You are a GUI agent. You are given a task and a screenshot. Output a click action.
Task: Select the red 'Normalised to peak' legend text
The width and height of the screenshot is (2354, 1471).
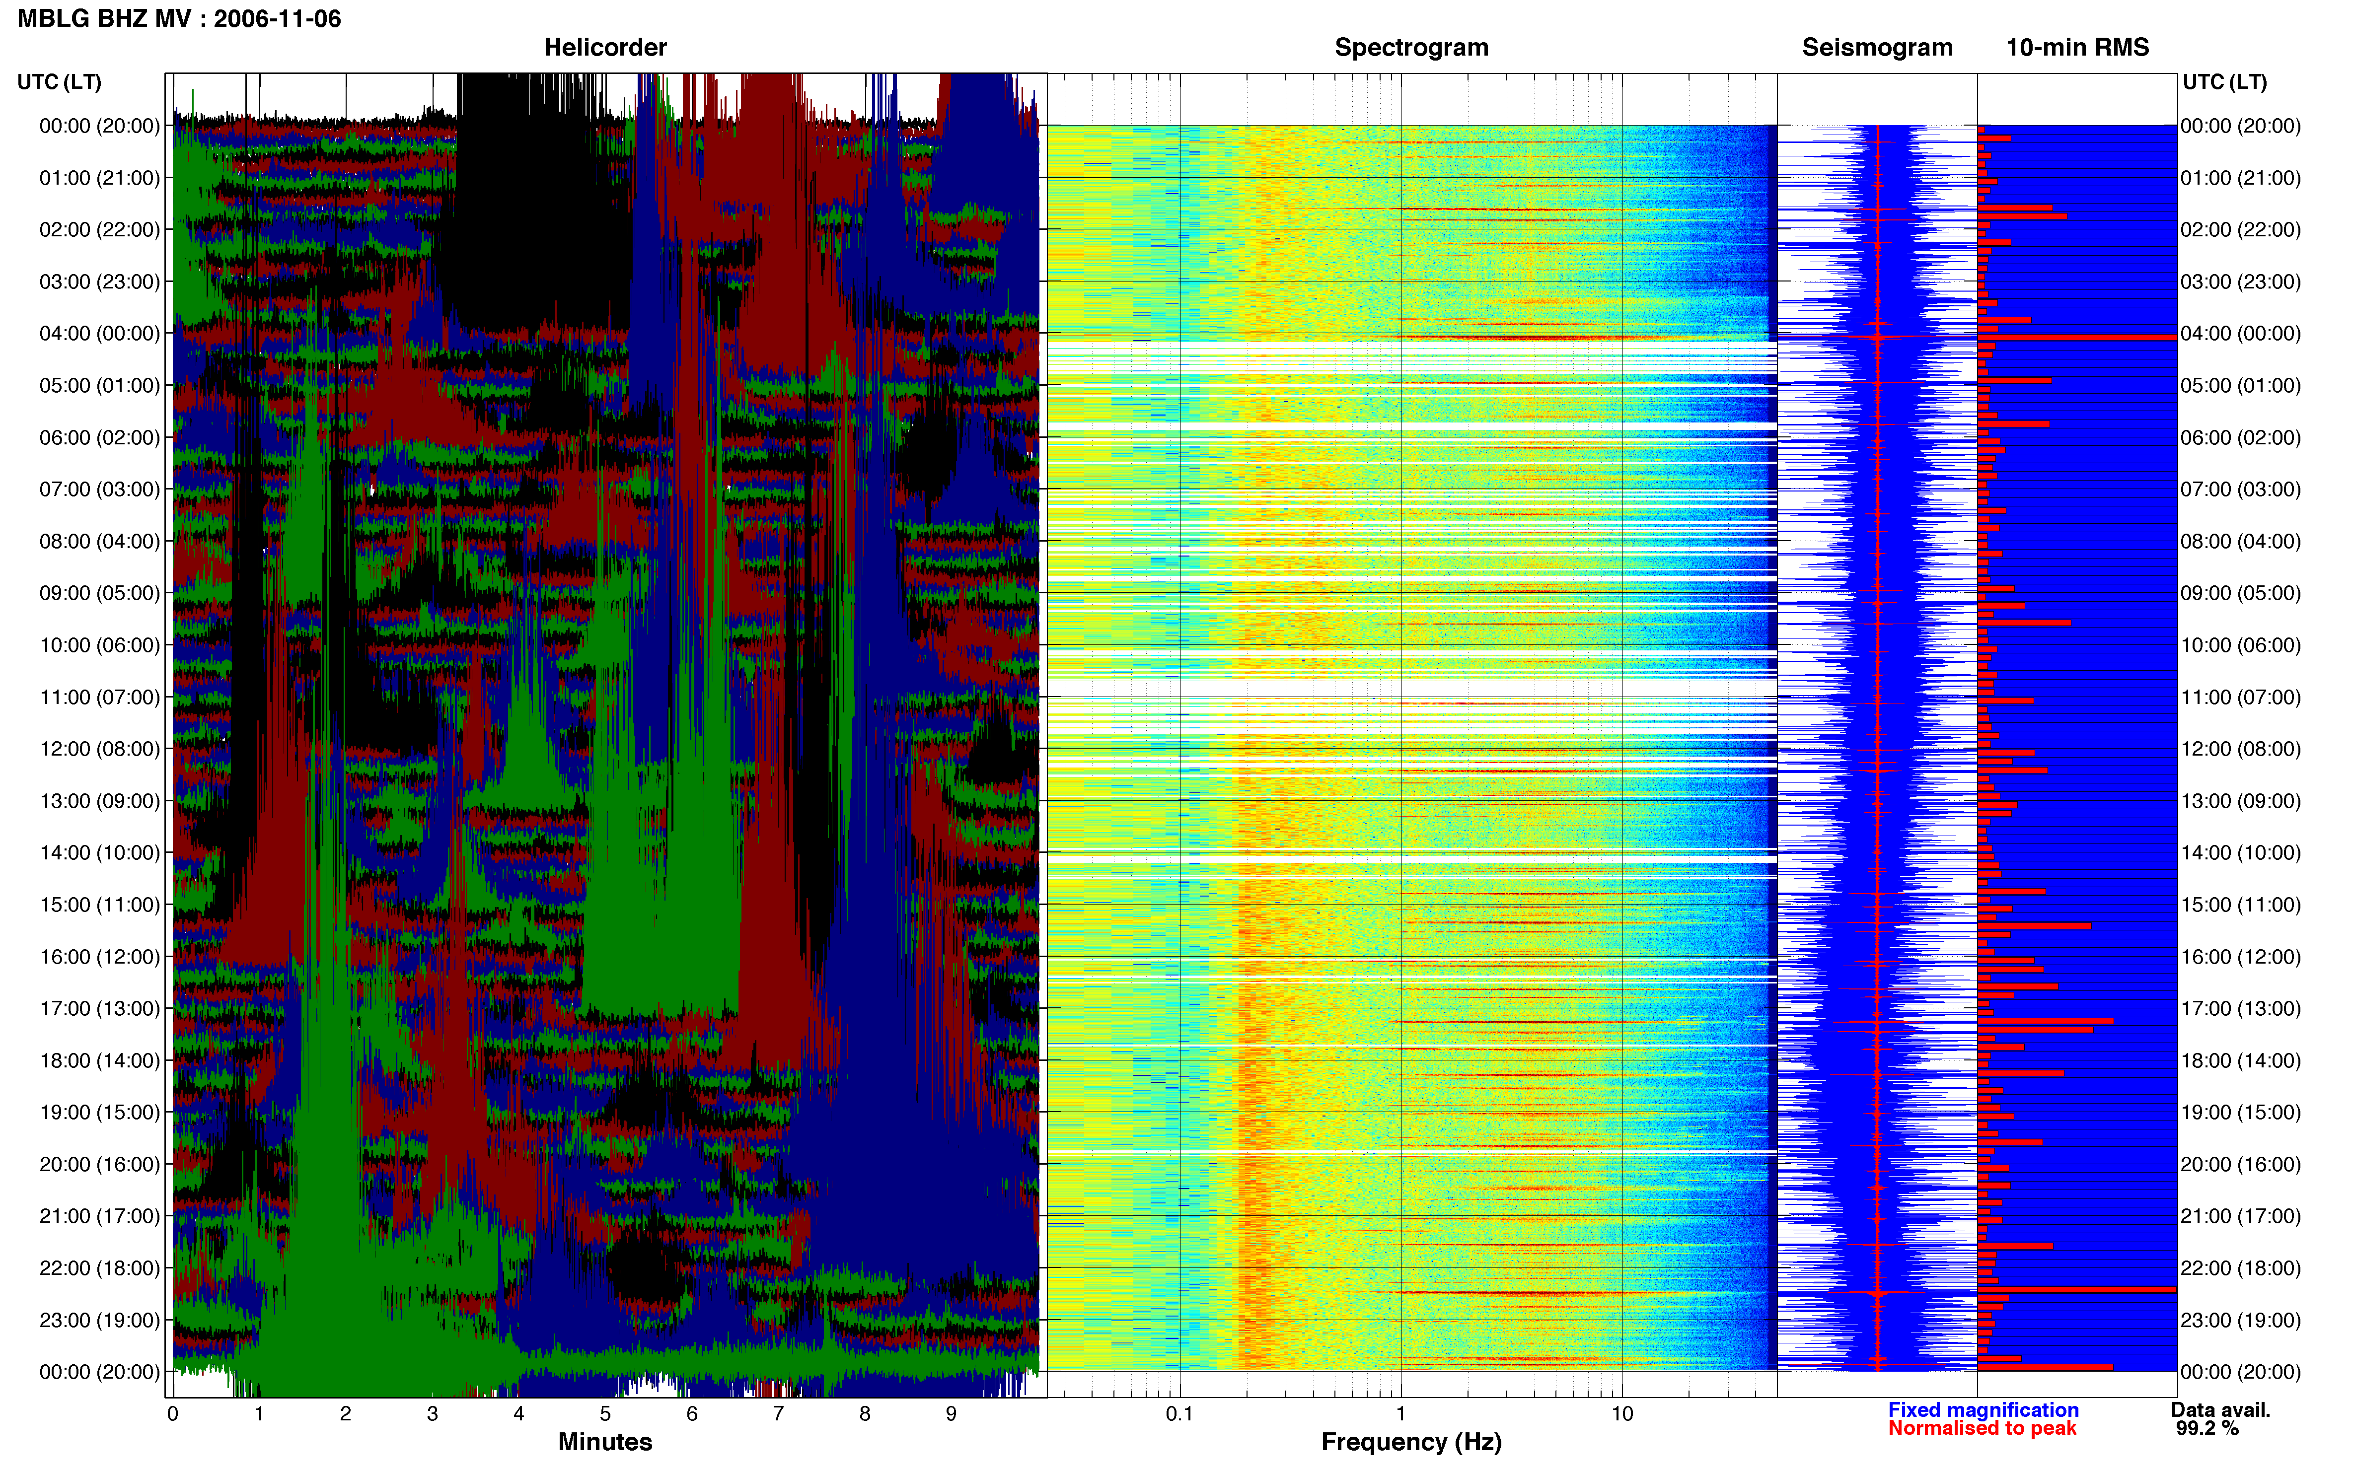tap(1982, 1428)
